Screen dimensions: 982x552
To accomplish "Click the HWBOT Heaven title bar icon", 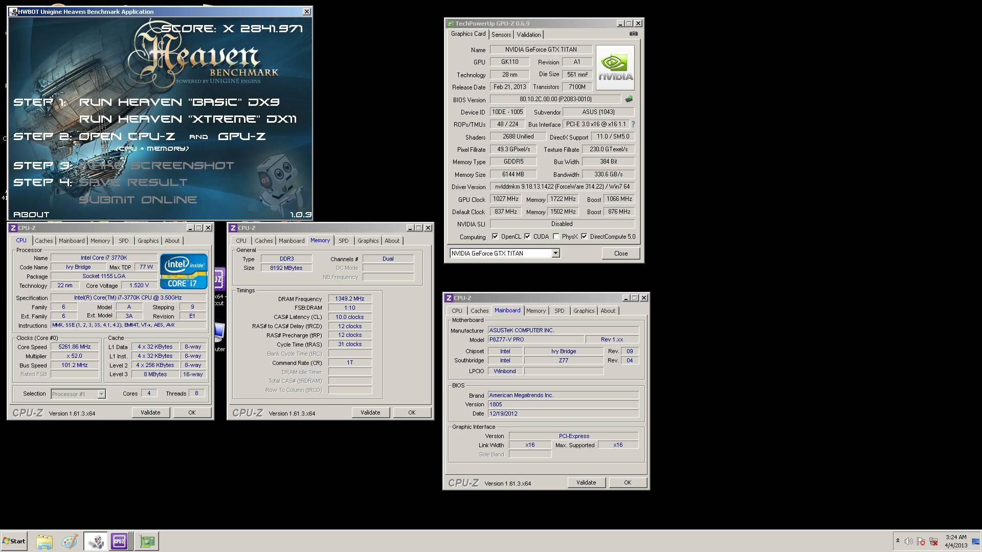I will coord(13,11).
